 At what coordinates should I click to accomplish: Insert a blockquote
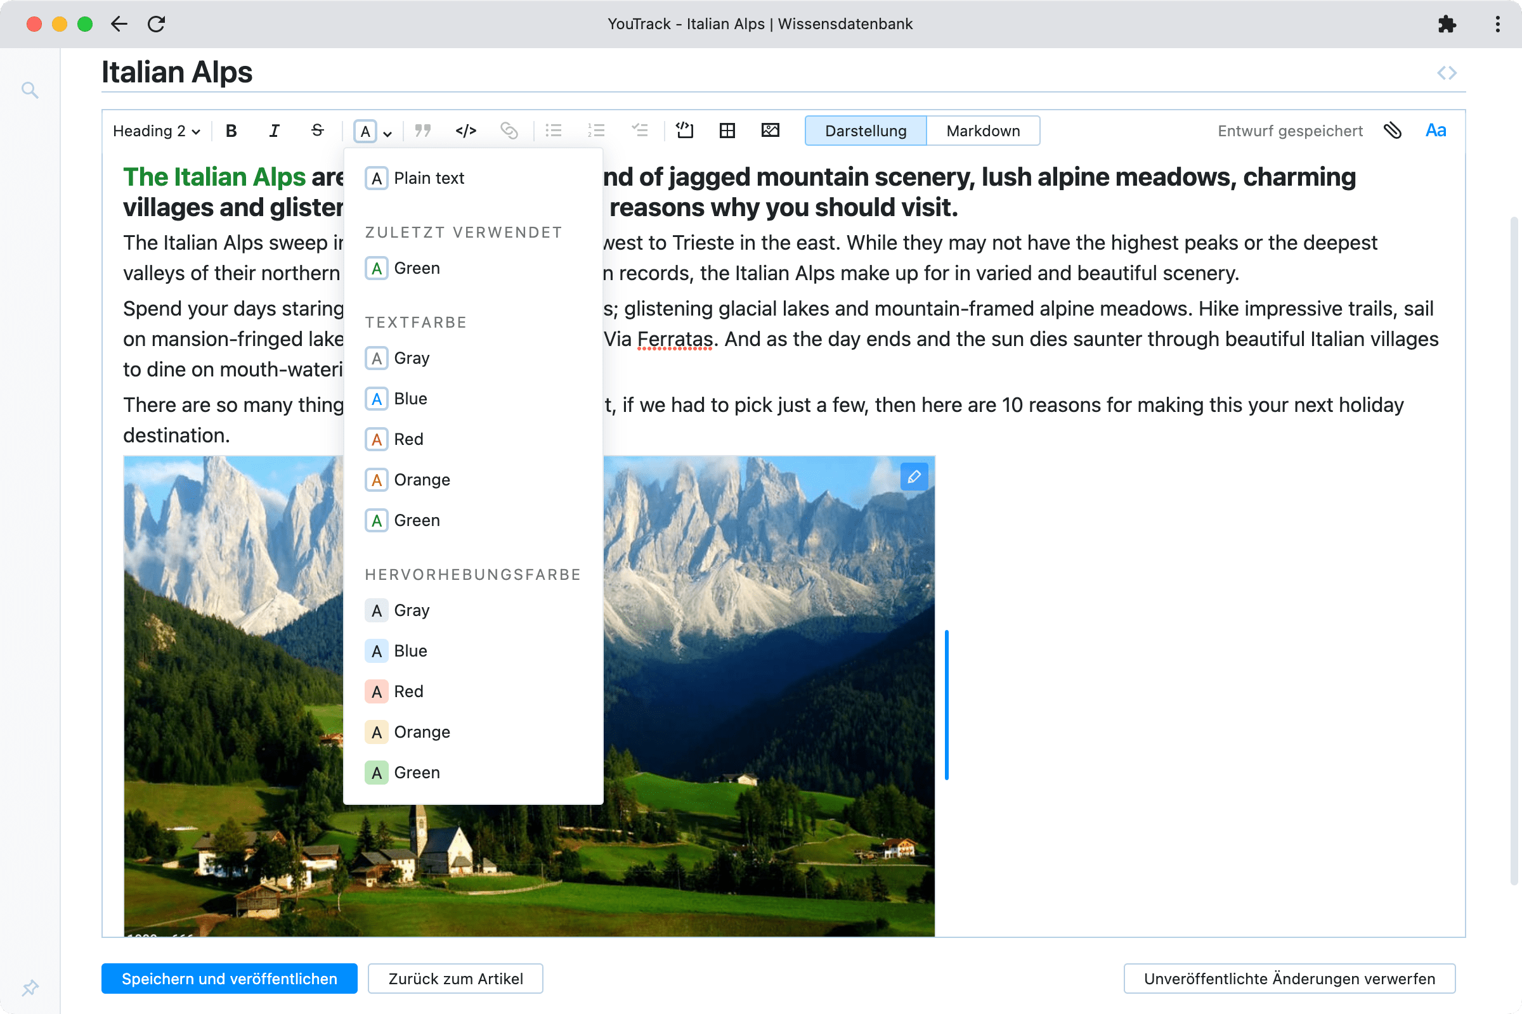(423, 130)
